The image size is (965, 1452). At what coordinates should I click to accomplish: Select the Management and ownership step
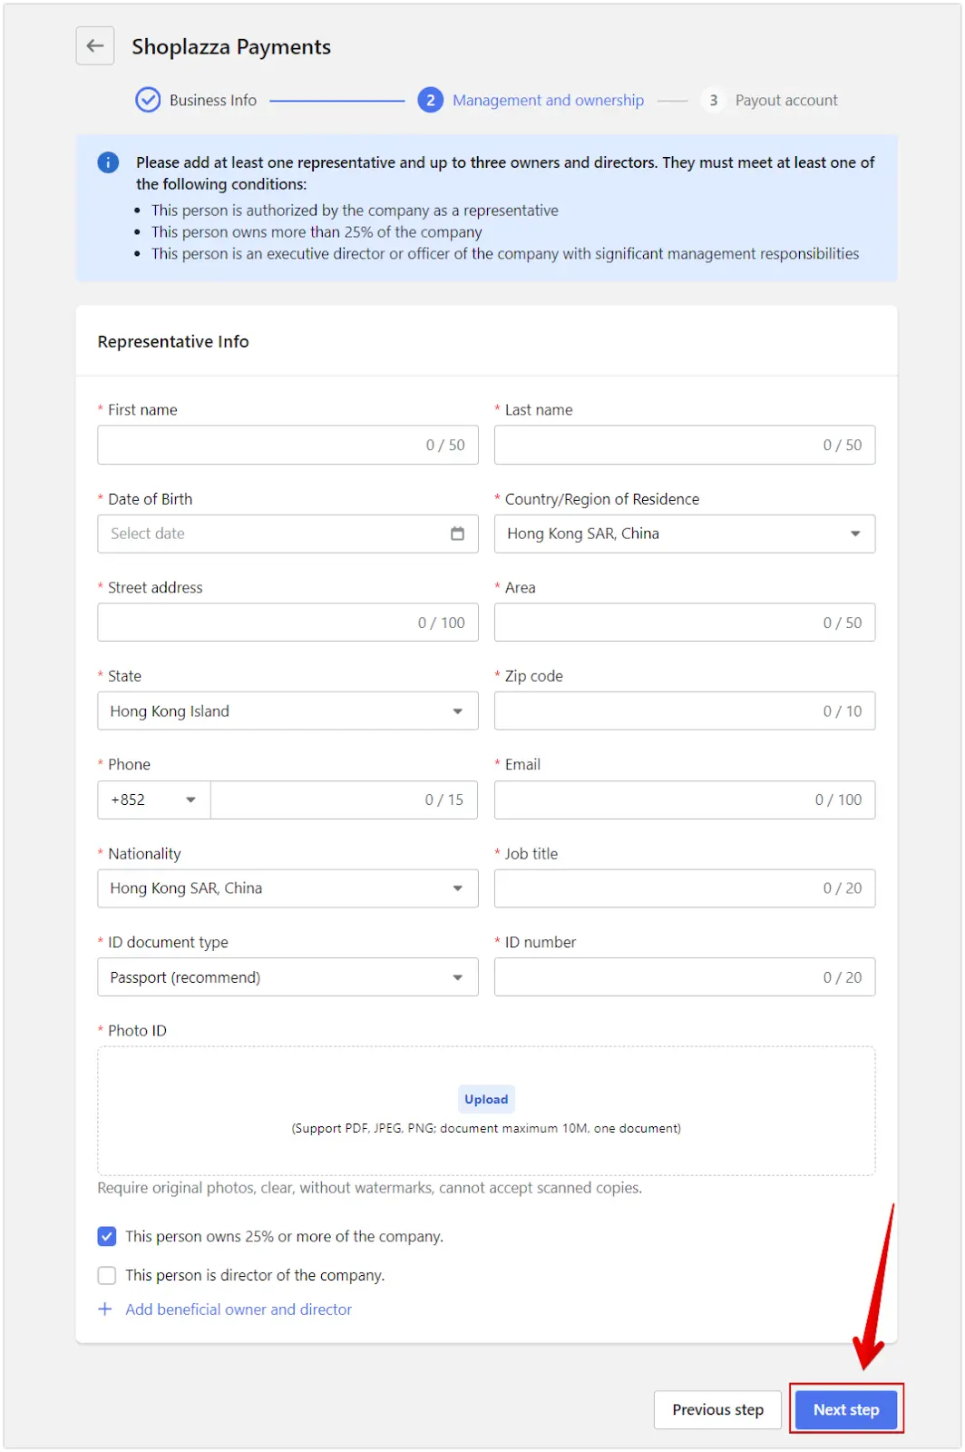coord(548,100)
